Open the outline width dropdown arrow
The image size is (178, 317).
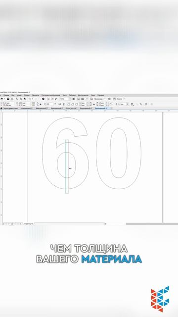[128, 104]
